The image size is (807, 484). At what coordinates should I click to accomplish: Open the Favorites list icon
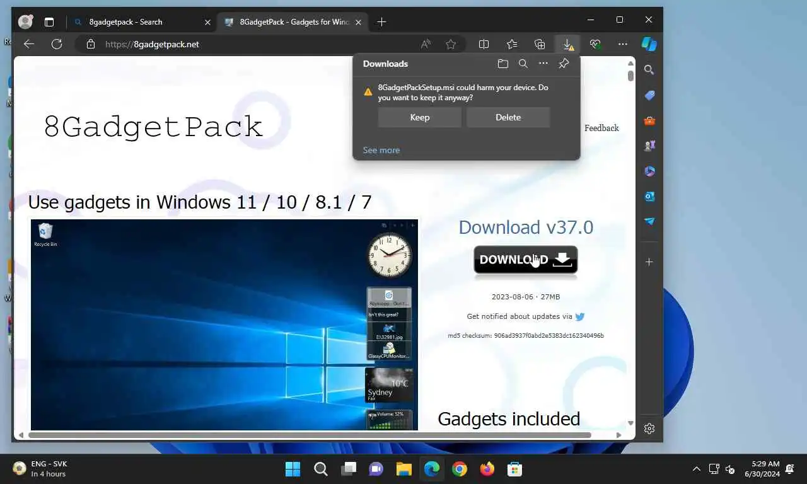point(512,44)
